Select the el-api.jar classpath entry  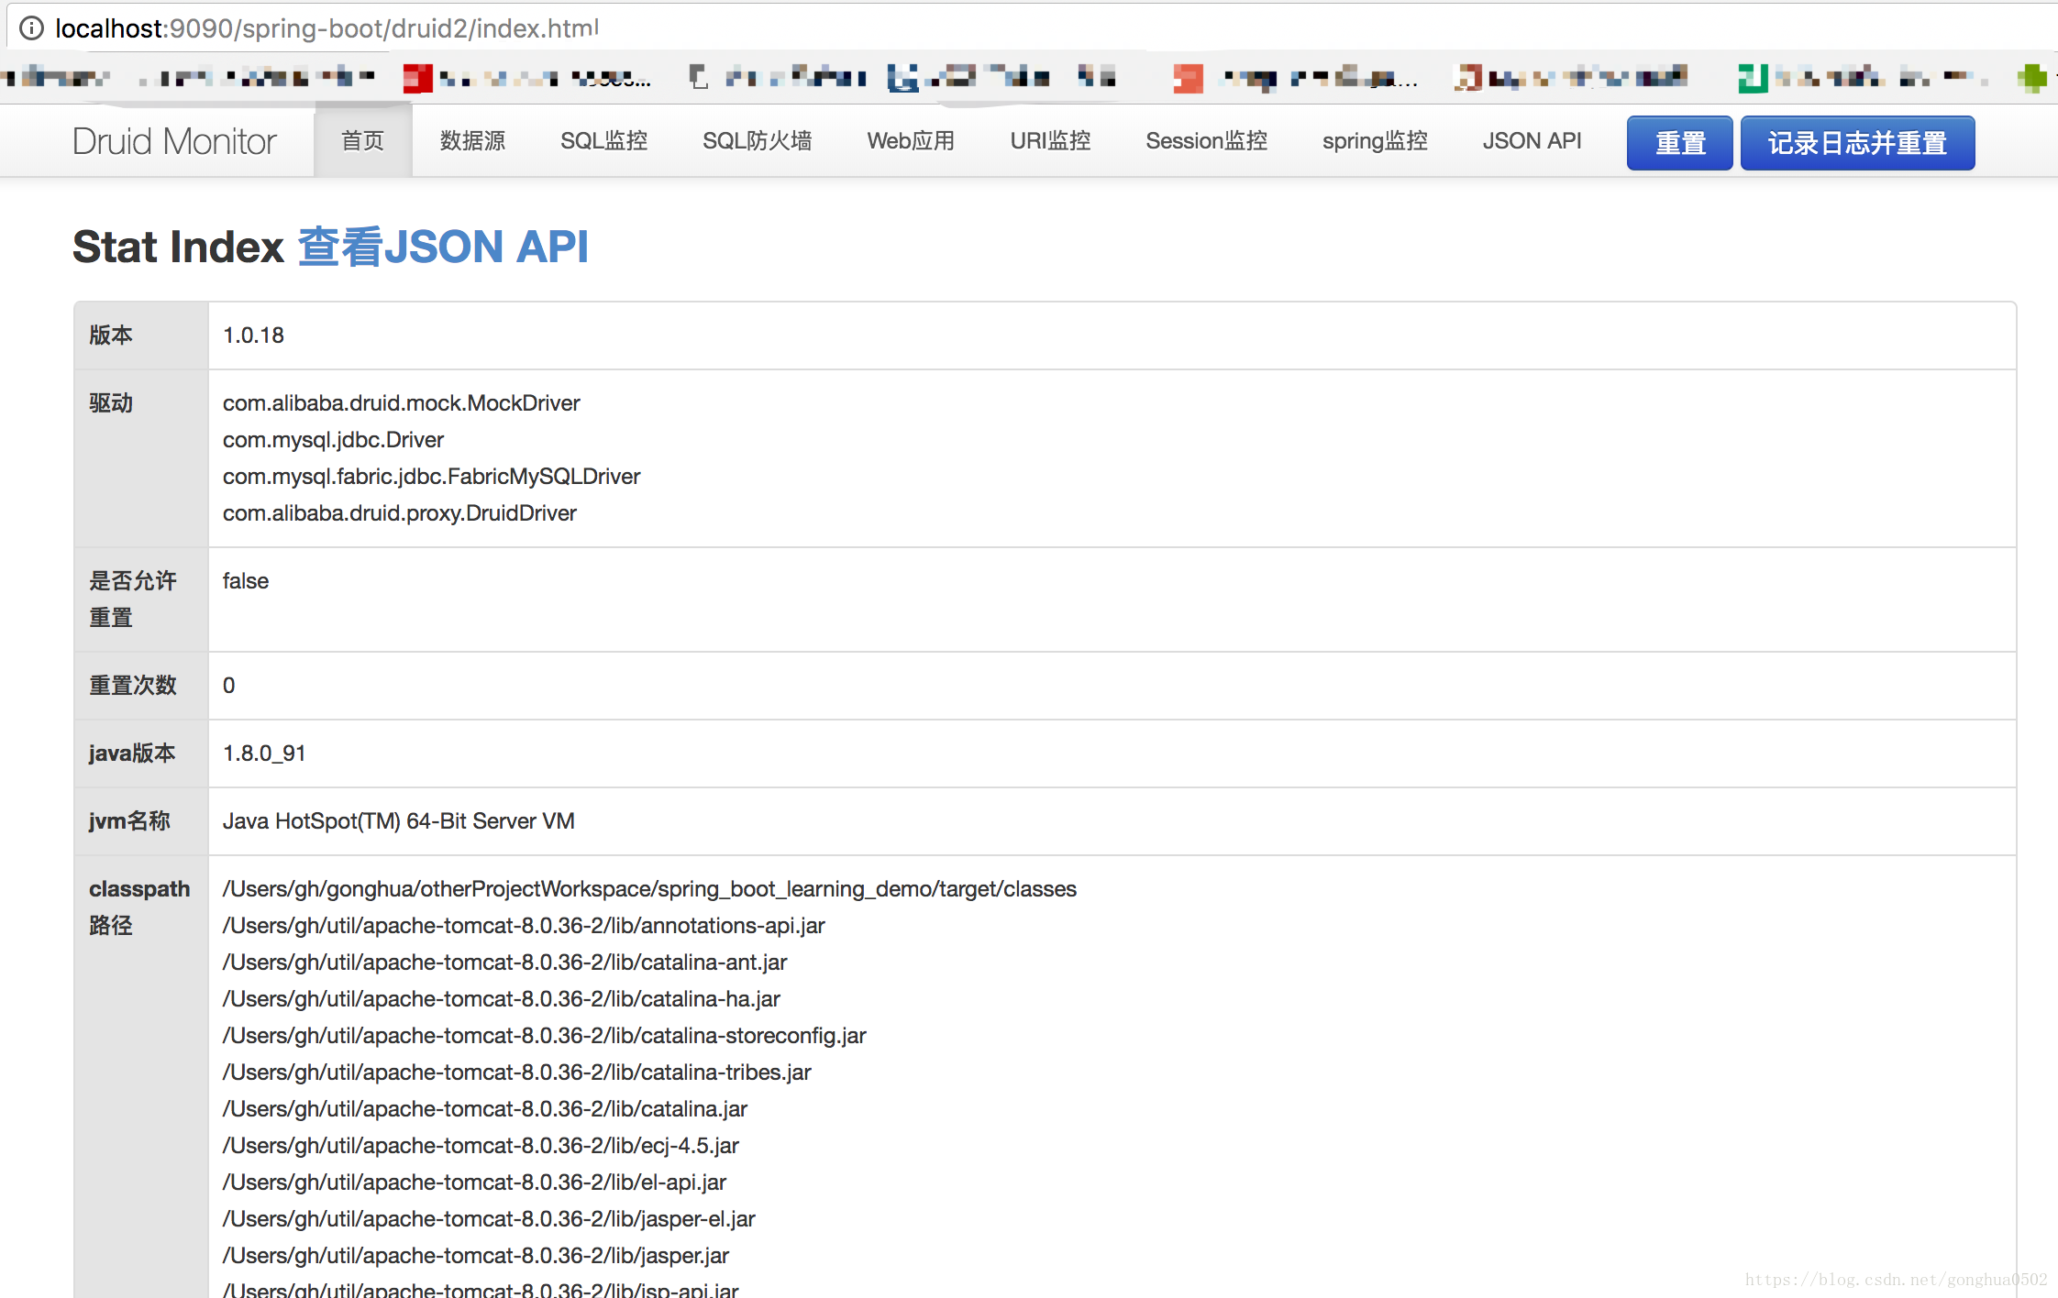pyautogui.click(x=474, y=1182)
